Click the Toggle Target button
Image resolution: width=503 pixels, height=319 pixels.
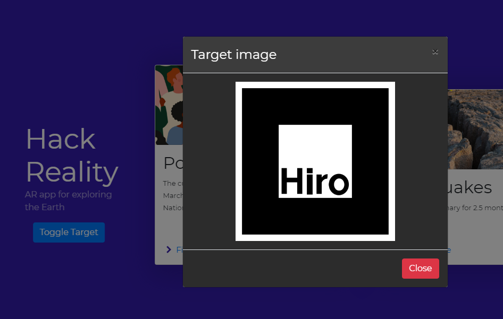point(69,232)
